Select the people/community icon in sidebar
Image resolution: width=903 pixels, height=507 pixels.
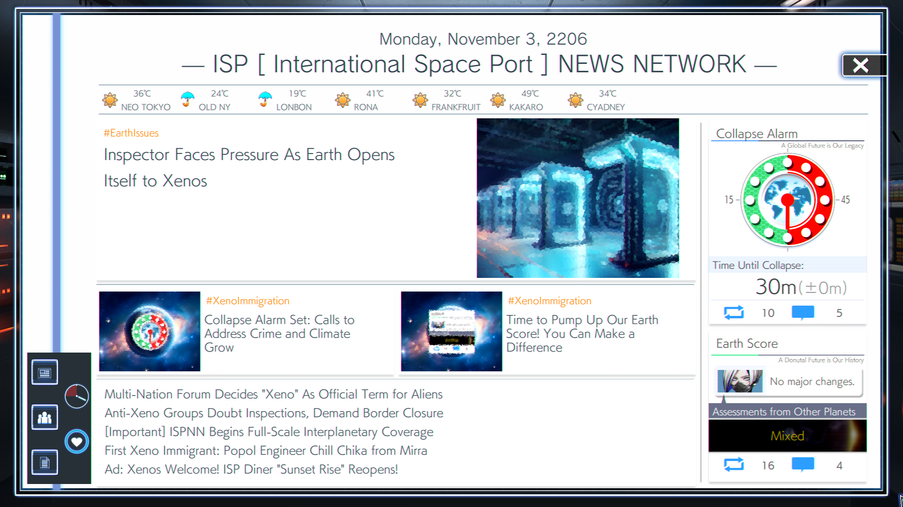(44, 417)
